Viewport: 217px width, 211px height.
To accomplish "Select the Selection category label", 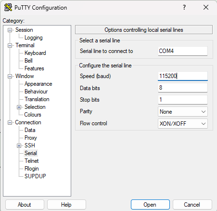I will tap(35, 107).
